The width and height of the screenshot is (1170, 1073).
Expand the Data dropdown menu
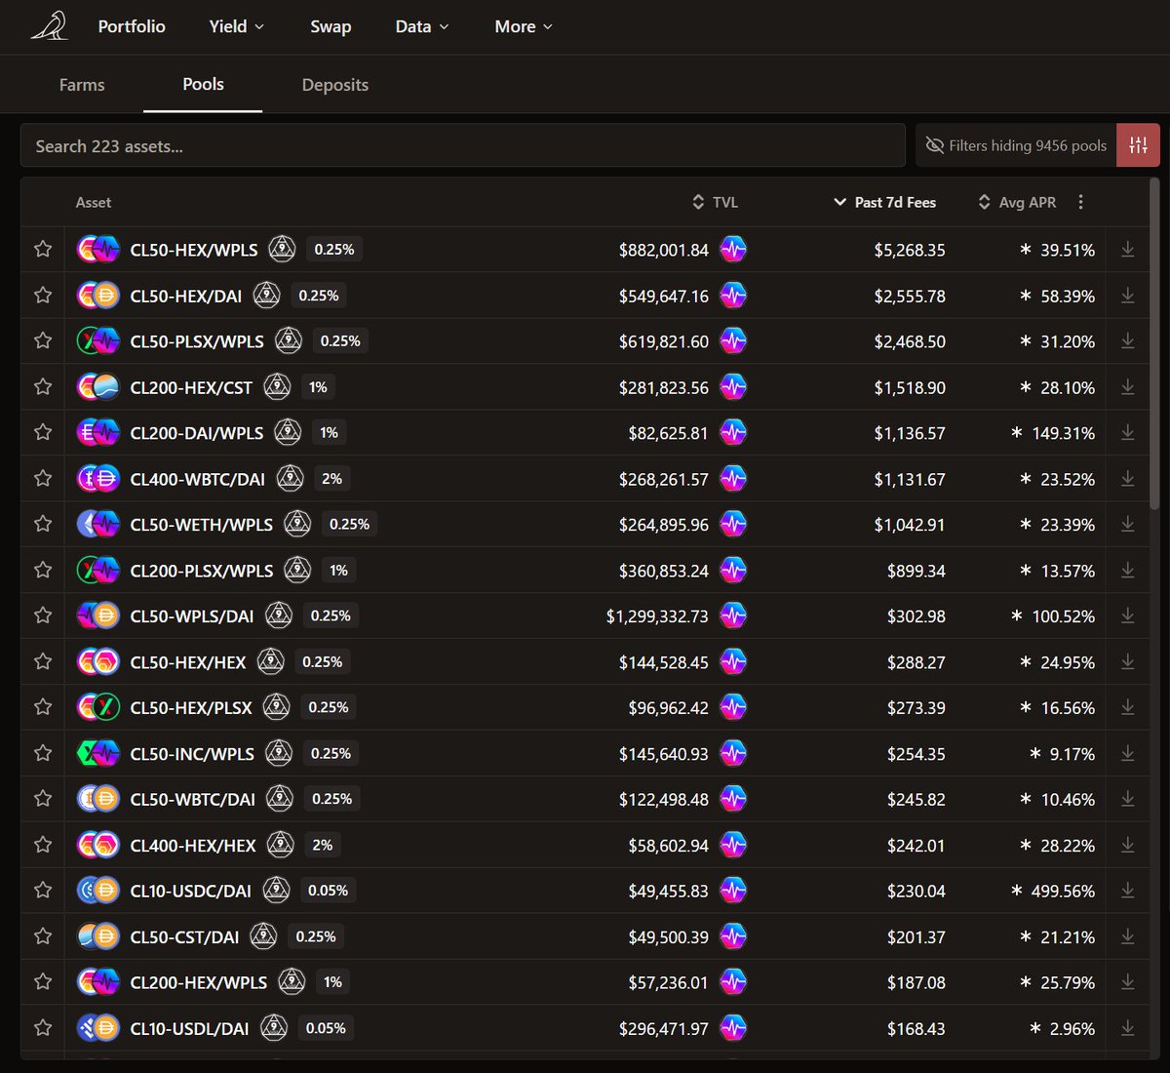pyautogui.click(x=422, y=26)
